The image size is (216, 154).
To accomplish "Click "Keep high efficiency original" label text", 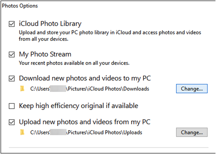I will tap(78, 106).
